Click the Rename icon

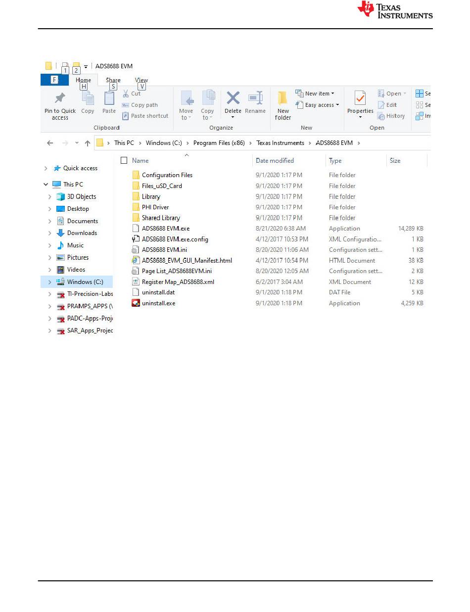(255, 97)
